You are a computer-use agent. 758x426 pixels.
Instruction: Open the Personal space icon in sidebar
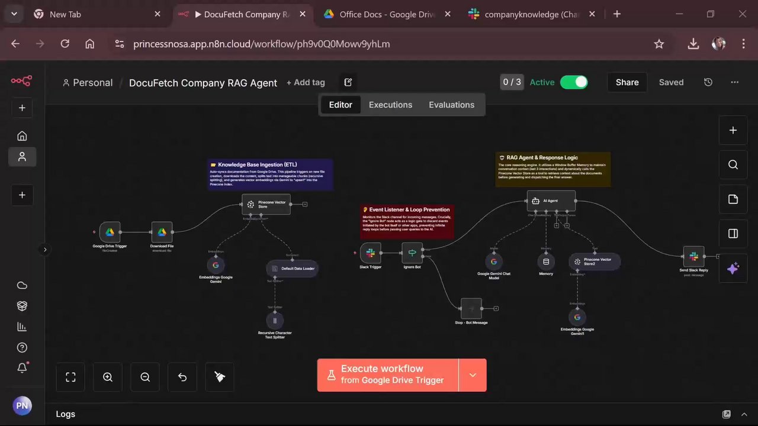[22, 157]
